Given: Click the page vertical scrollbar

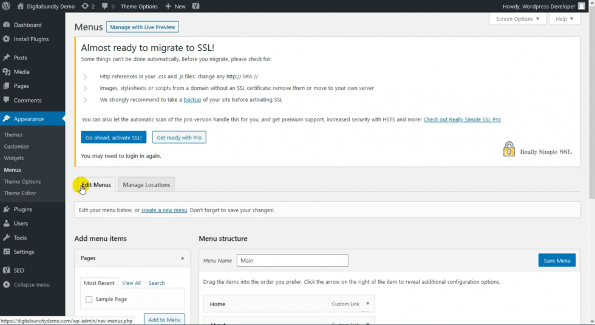Looking at the screenshot, I should coord(591,102).
